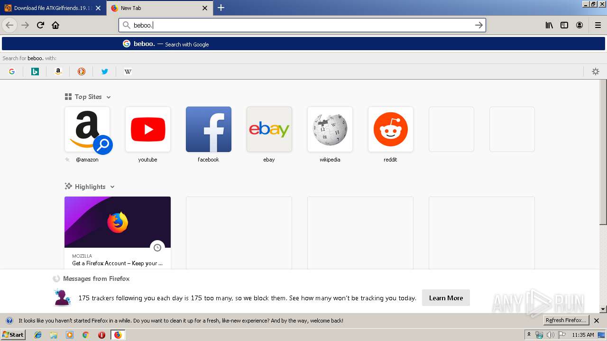
Task: Click the address bar text field
Action: 302,25
